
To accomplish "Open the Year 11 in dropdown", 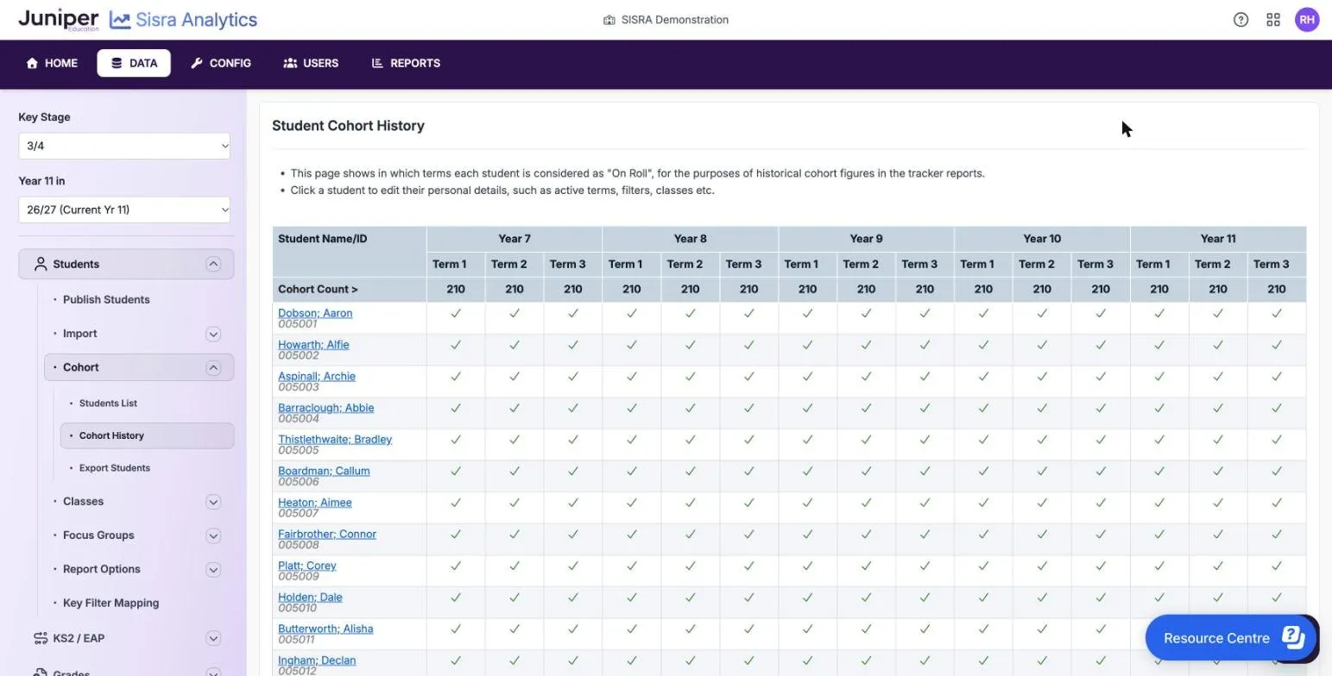I will [x=124, y=210].
